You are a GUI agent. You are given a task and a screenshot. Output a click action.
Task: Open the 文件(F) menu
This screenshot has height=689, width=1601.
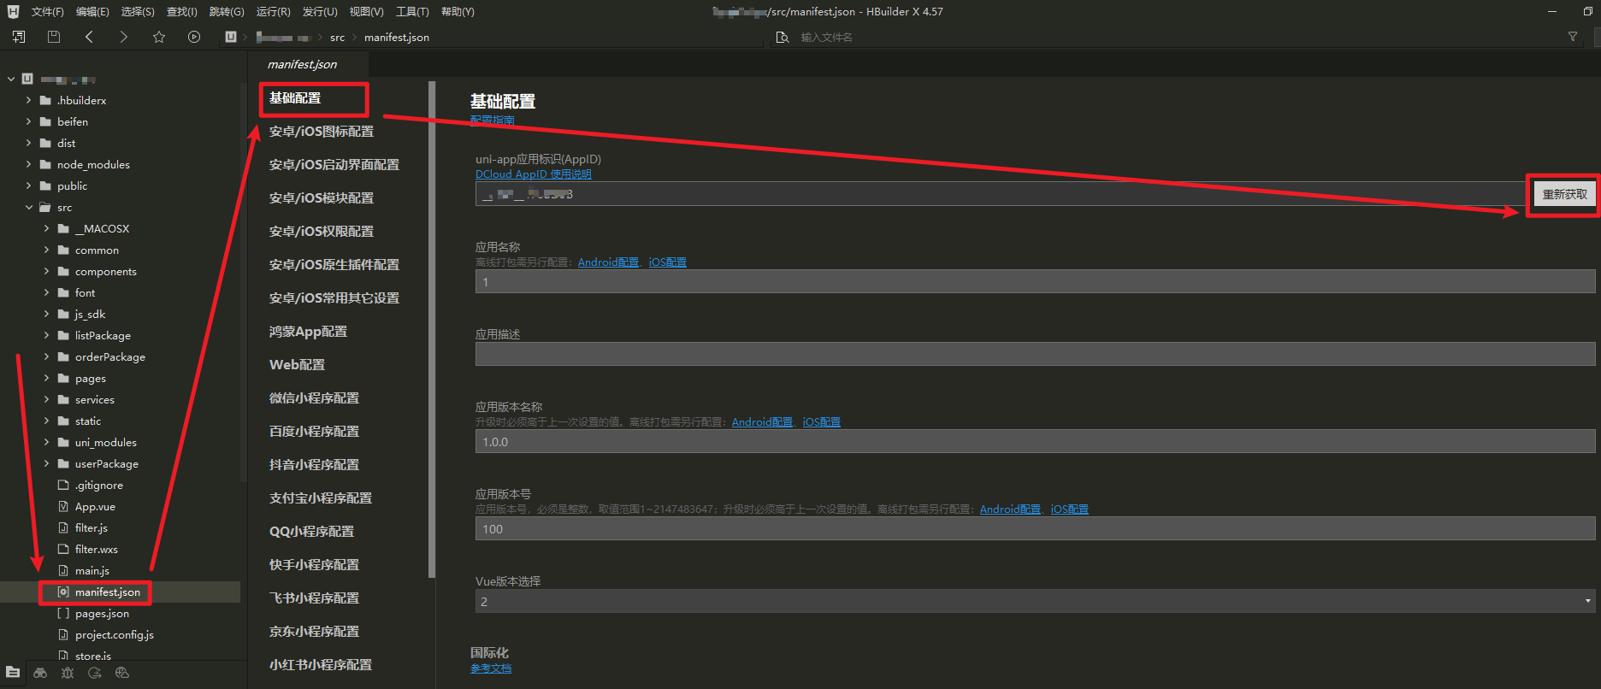47,11
